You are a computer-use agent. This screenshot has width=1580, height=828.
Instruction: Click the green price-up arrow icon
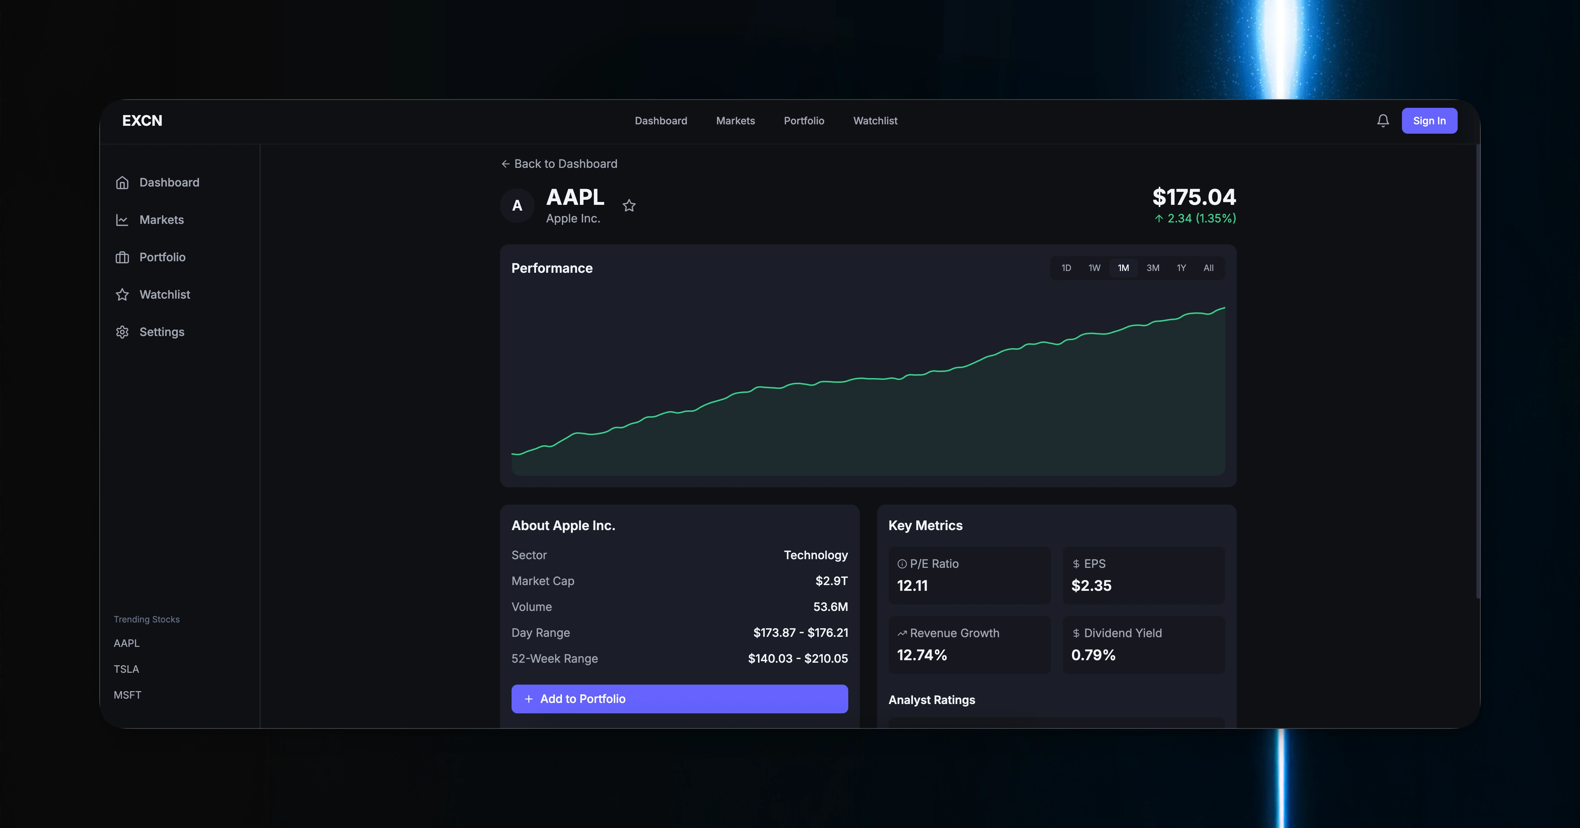pyautogui.click(x=1159, y=218)
